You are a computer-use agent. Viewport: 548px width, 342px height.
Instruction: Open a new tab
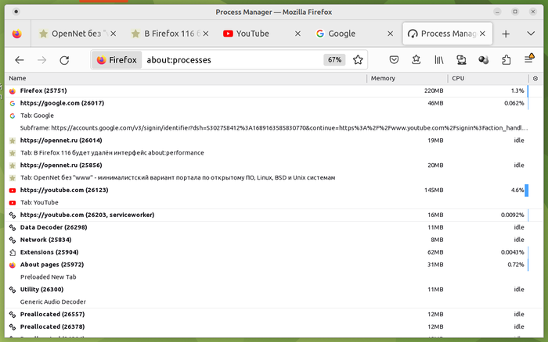506,34
